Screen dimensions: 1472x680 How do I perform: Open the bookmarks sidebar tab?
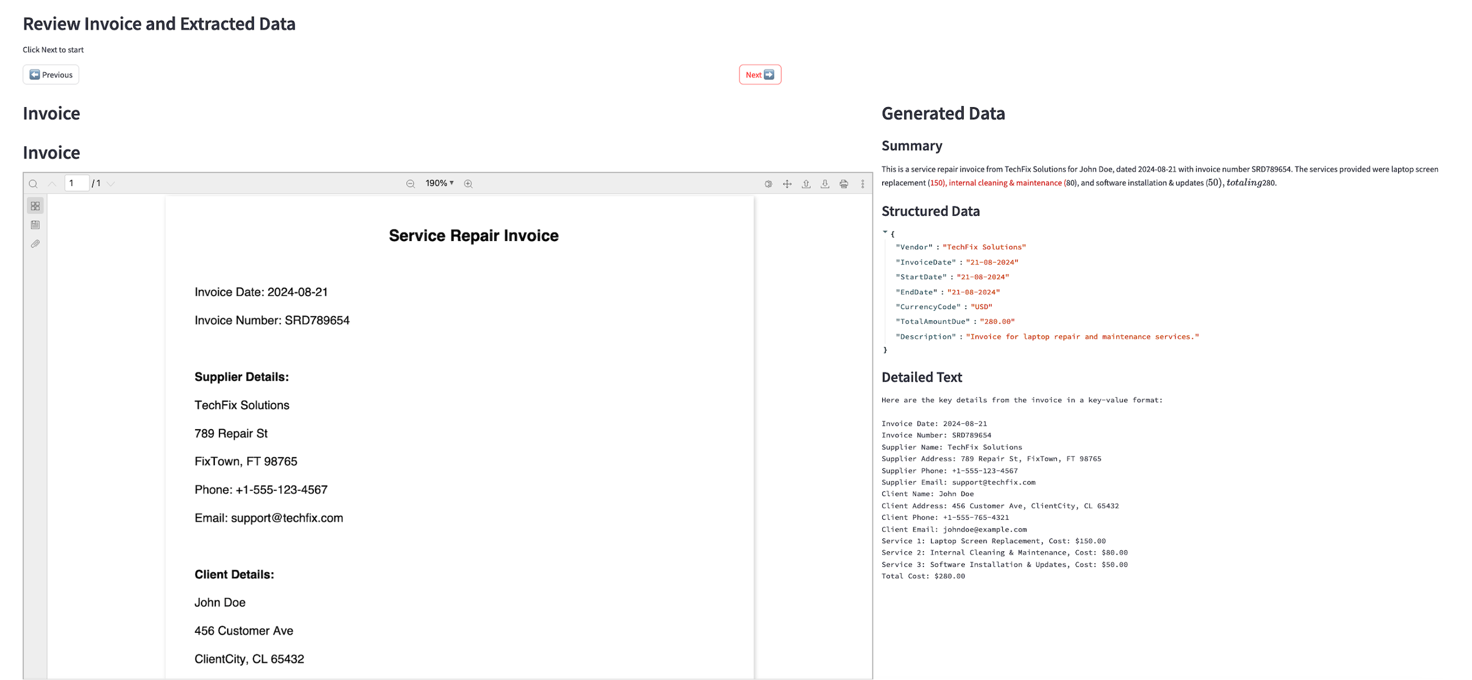[x=36, y=225]
